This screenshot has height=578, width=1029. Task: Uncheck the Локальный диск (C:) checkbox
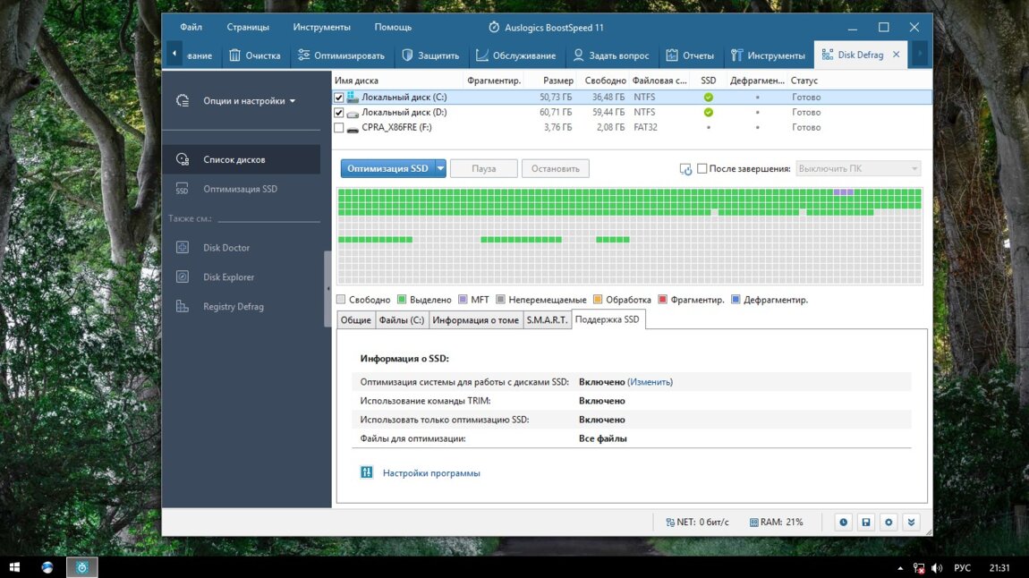(339, 98)
